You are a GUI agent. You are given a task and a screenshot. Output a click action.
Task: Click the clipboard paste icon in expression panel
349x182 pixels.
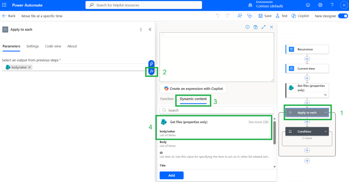point(256,27)
